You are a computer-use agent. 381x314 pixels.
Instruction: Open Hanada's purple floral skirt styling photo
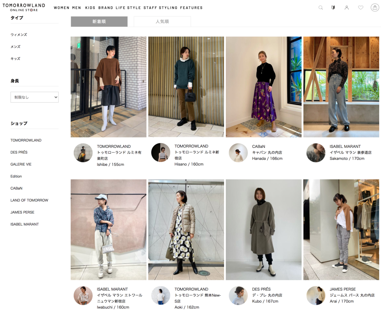pos(263,87)
